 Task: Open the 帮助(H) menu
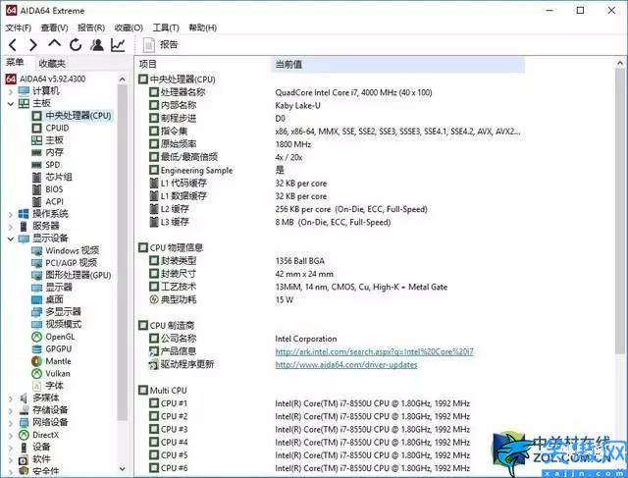tap(203, 27)
